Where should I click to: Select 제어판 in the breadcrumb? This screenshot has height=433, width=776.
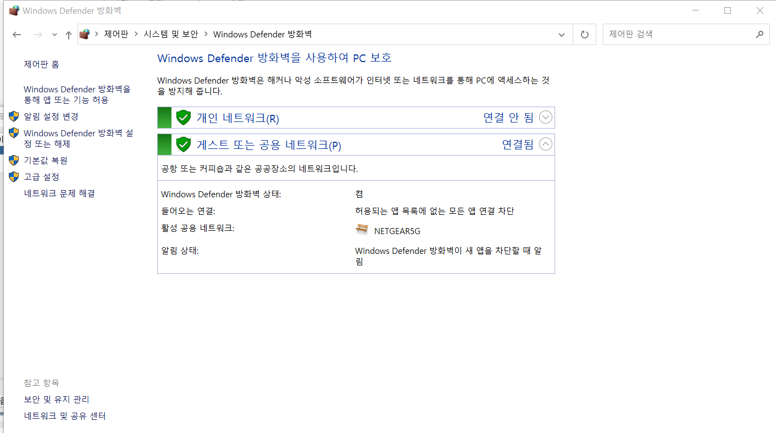(115, 34)
